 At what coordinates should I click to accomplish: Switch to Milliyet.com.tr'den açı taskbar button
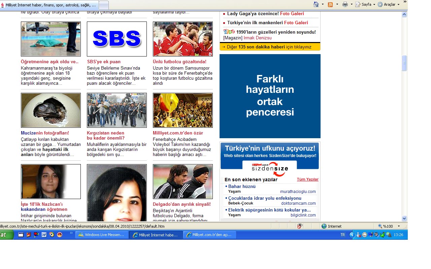pos(210,235)
